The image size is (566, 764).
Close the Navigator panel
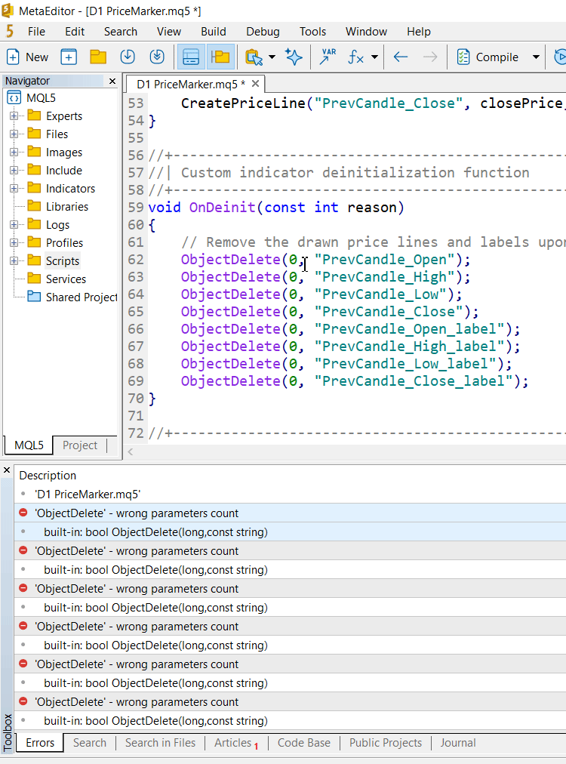112,81
